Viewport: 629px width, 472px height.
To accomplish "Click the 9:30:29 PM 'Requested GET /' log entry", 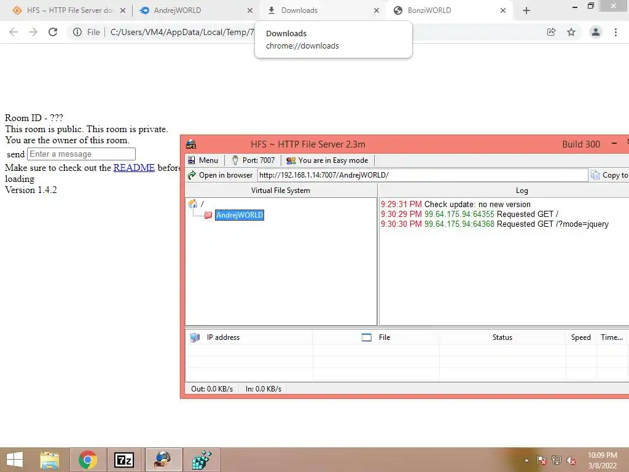I will click(x=469, y=214).
